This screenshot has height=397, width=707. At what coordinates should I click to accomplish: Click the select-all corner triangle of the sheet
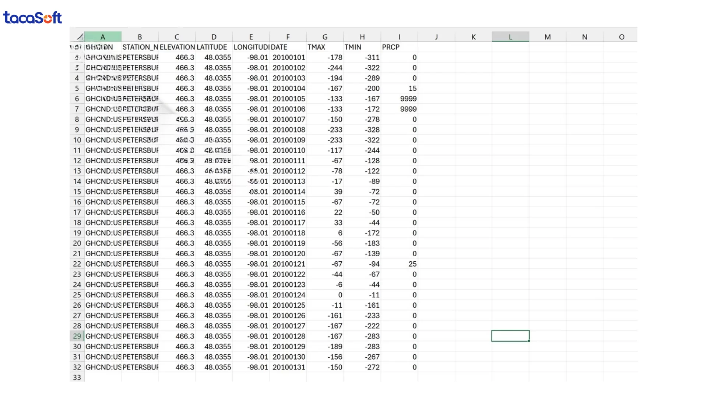click(80, 36)
